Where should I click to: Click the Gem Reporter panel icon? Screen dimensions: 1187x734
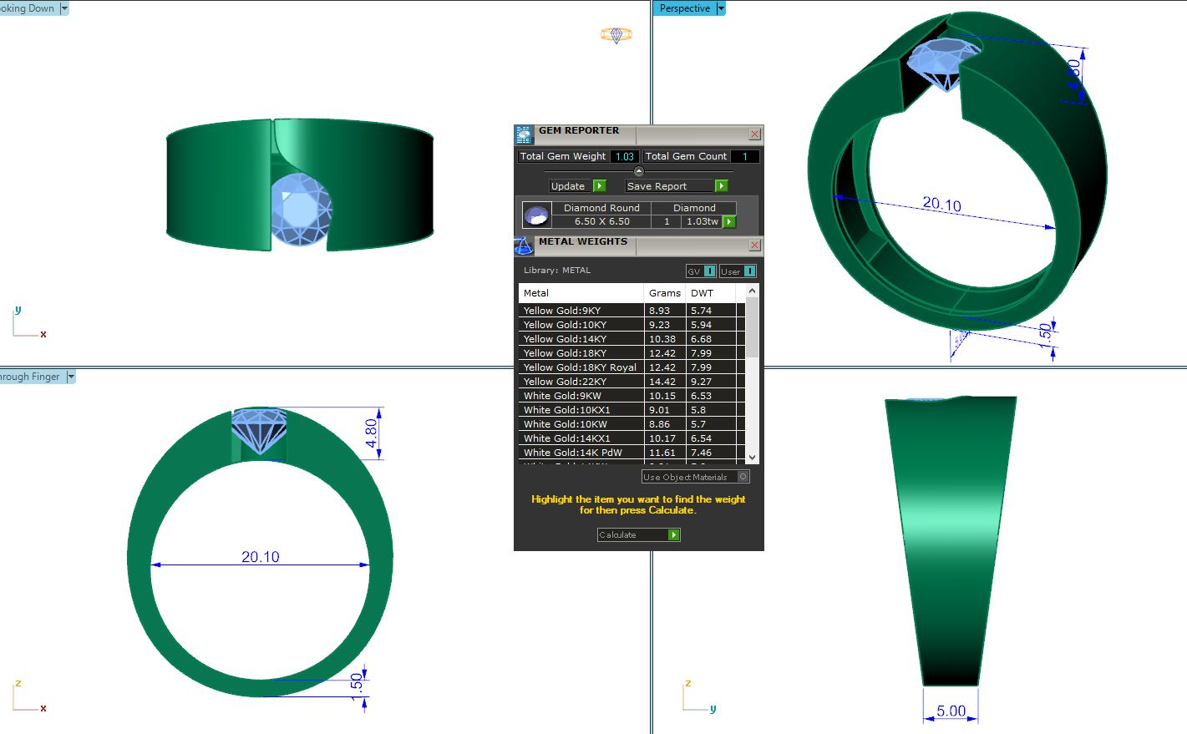[524, 134]
